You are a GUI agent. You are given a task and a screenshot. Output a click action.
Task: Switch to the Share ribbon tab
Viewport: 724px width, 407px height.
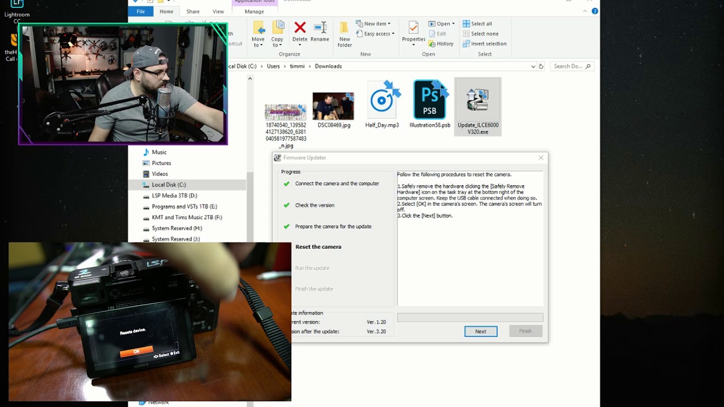pyautogui.click(x=193, y=11)
